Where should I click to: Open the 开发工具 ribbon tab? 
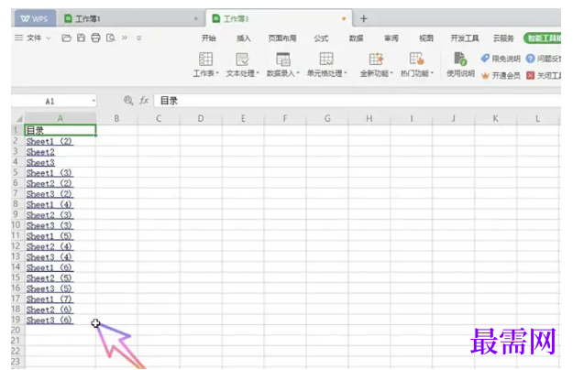pos(465,38)
